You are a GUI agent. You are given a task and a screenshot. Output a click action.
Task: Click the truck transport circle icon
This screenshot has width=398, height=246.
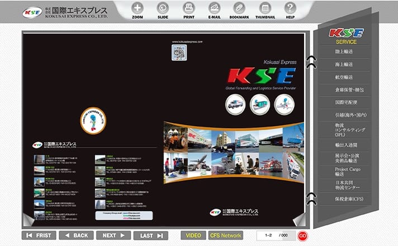tap(235, 105)
